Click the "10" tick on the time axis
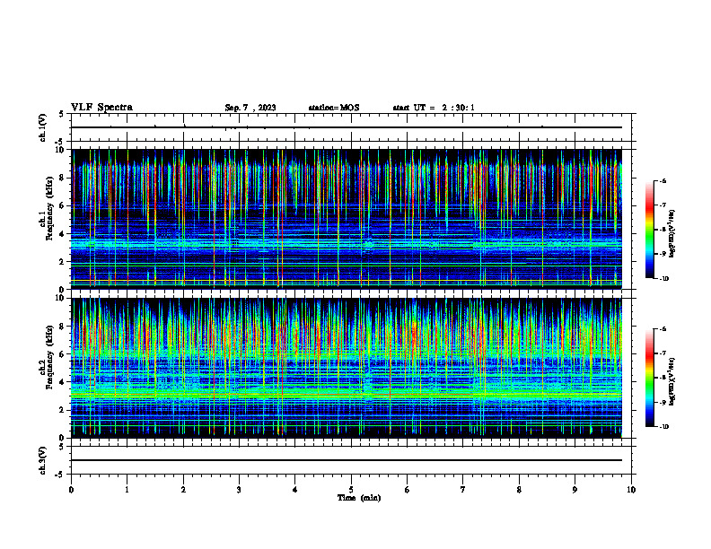Screen dimensions: 711x549 [x=631, y=490]
